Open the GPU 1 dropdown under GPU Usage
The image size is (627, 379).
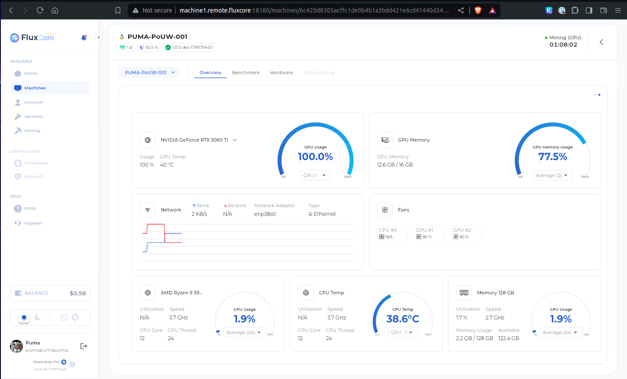(315, 175)
